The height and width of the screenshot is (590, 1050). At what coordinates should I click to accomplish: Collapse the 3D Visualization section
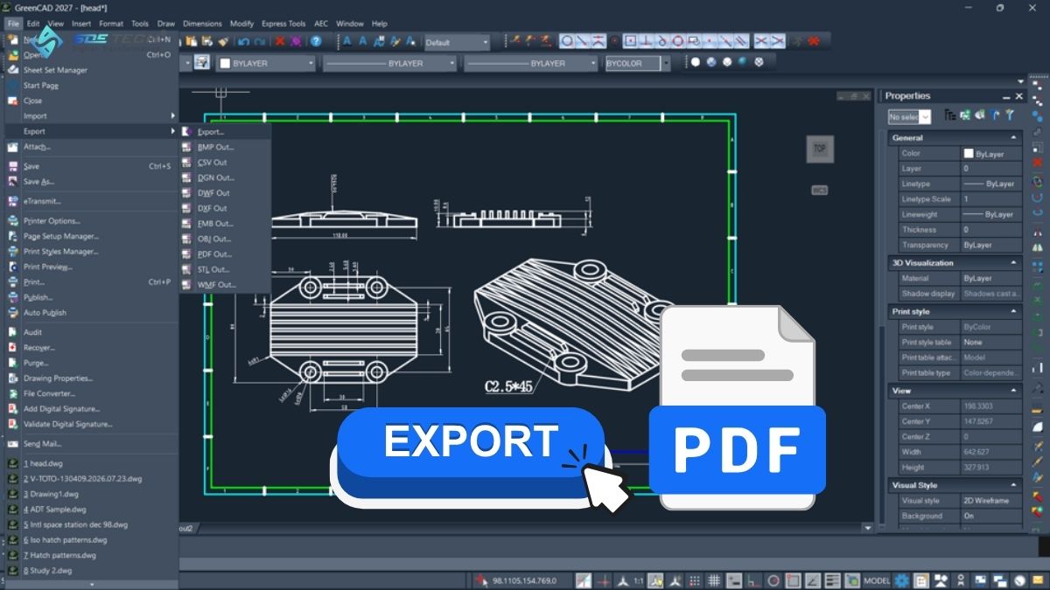[x=1013, y=262]
